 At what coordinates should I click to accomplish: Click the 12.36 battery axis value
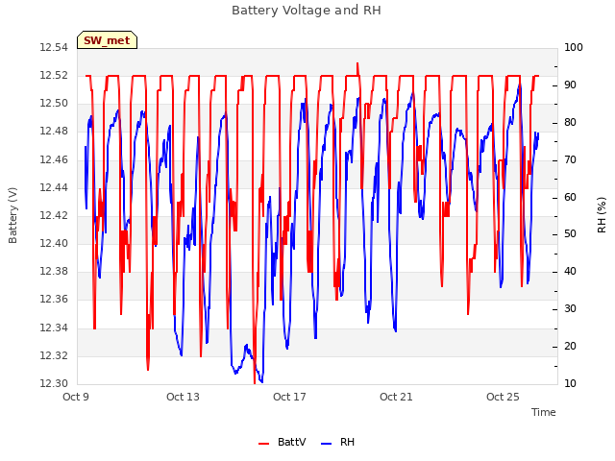point(54,300)
